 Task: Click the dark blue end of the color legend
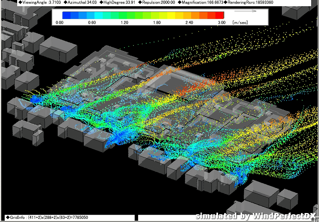67,15
